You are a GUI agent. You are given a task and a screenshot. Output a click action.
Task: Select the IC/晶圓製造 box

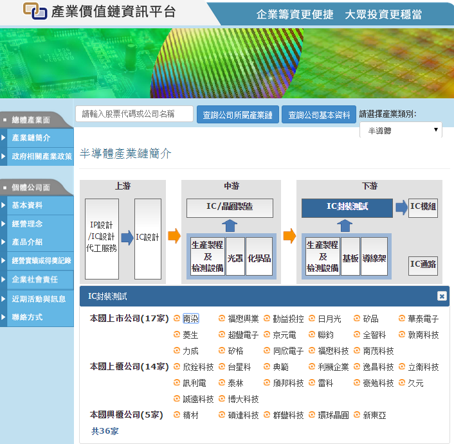click(230, 208)
